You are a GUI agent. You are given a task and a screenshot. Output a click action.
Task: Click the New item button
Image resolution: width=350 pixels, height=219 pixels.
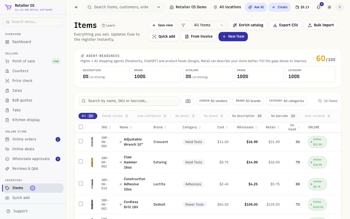pos(233,37)
